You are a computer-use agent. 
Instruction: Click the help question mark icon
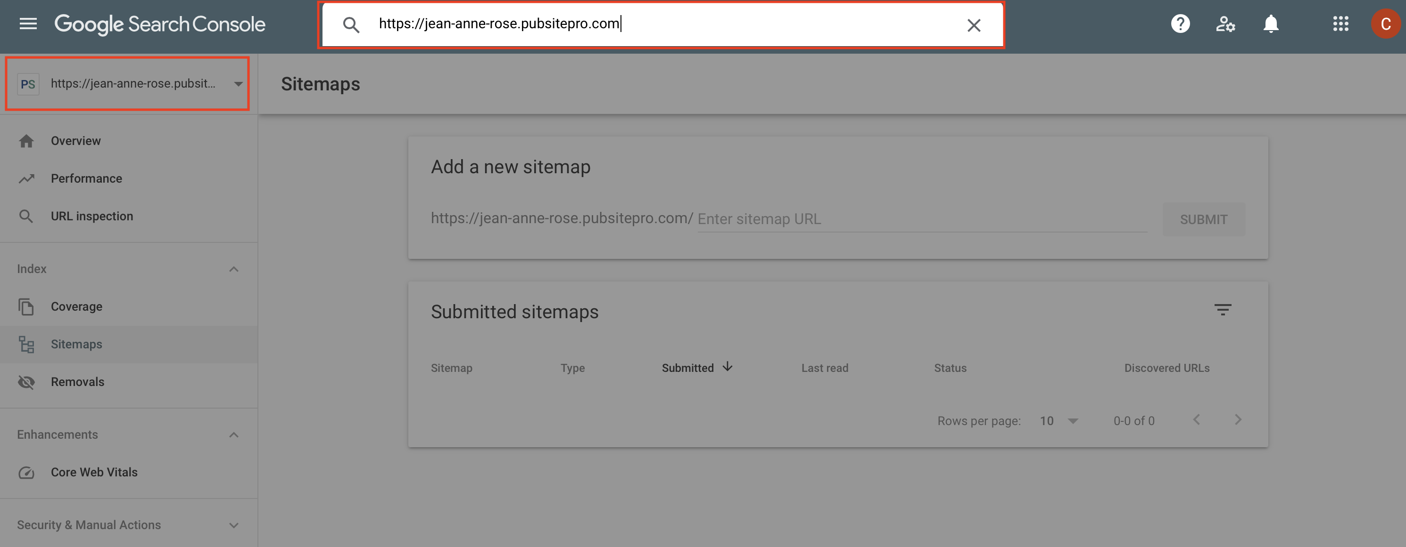pos(1178,24)
